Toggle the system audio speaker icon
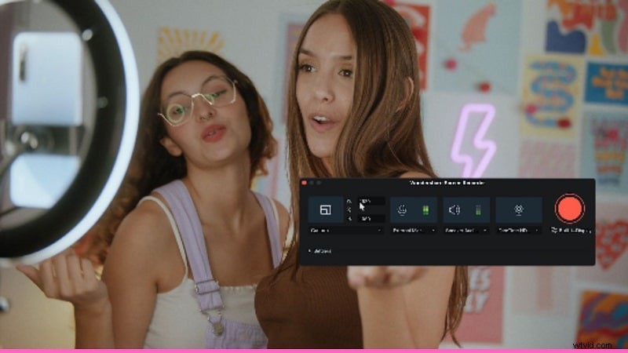The height and width of the screenshot is (353, 628). tap(455, 209)
